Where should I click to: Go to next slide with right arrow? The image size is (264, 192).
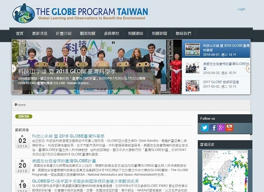coord(248,69)
